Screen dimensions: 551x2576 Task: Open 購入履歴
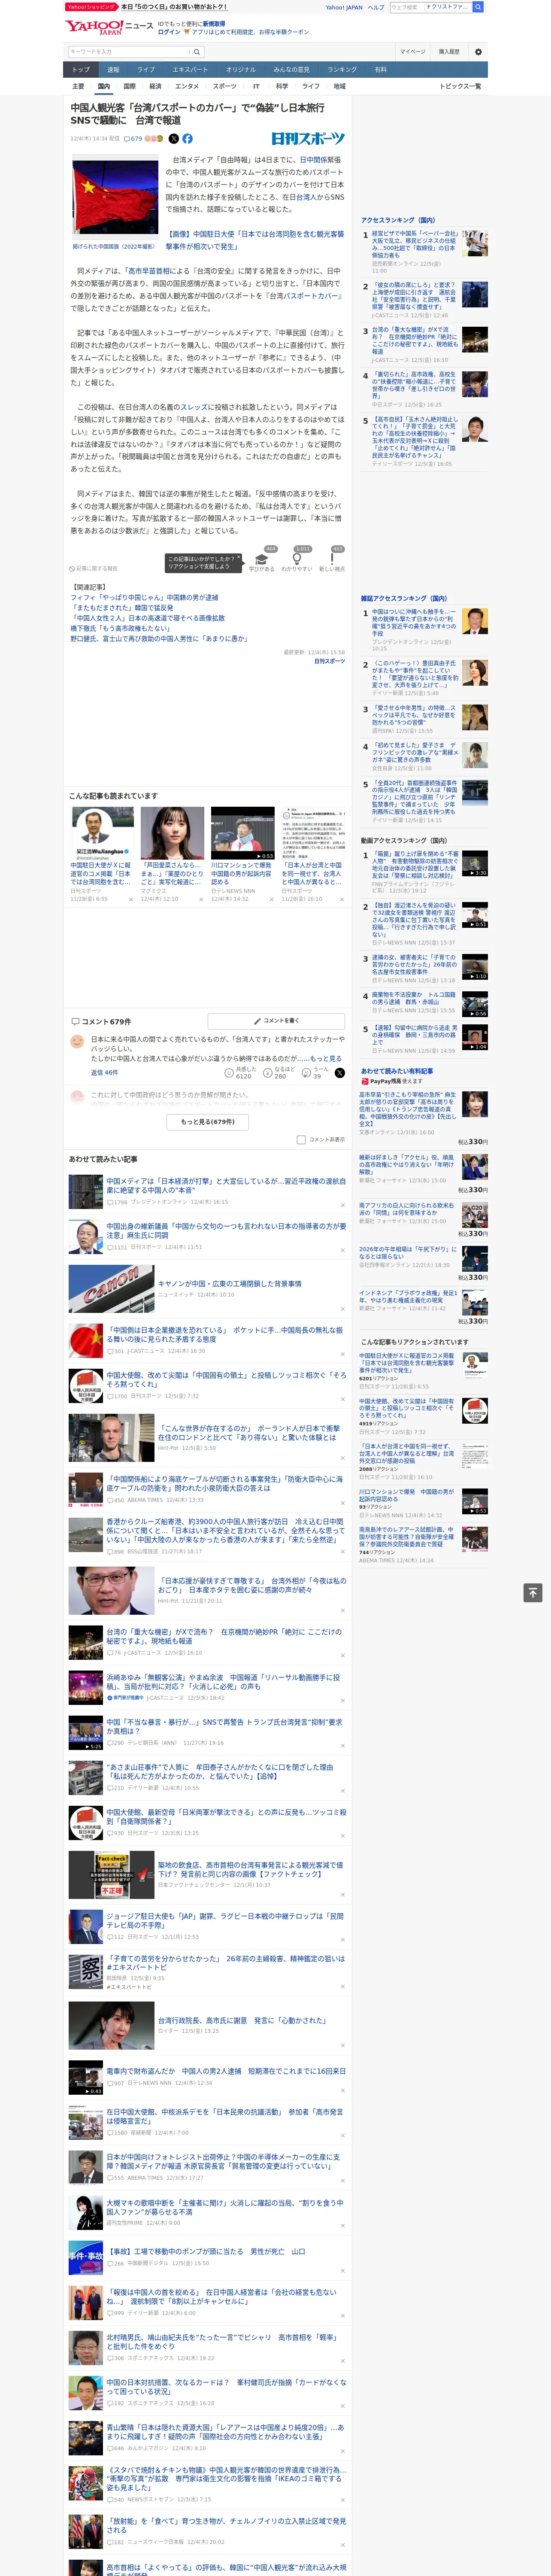449,51
